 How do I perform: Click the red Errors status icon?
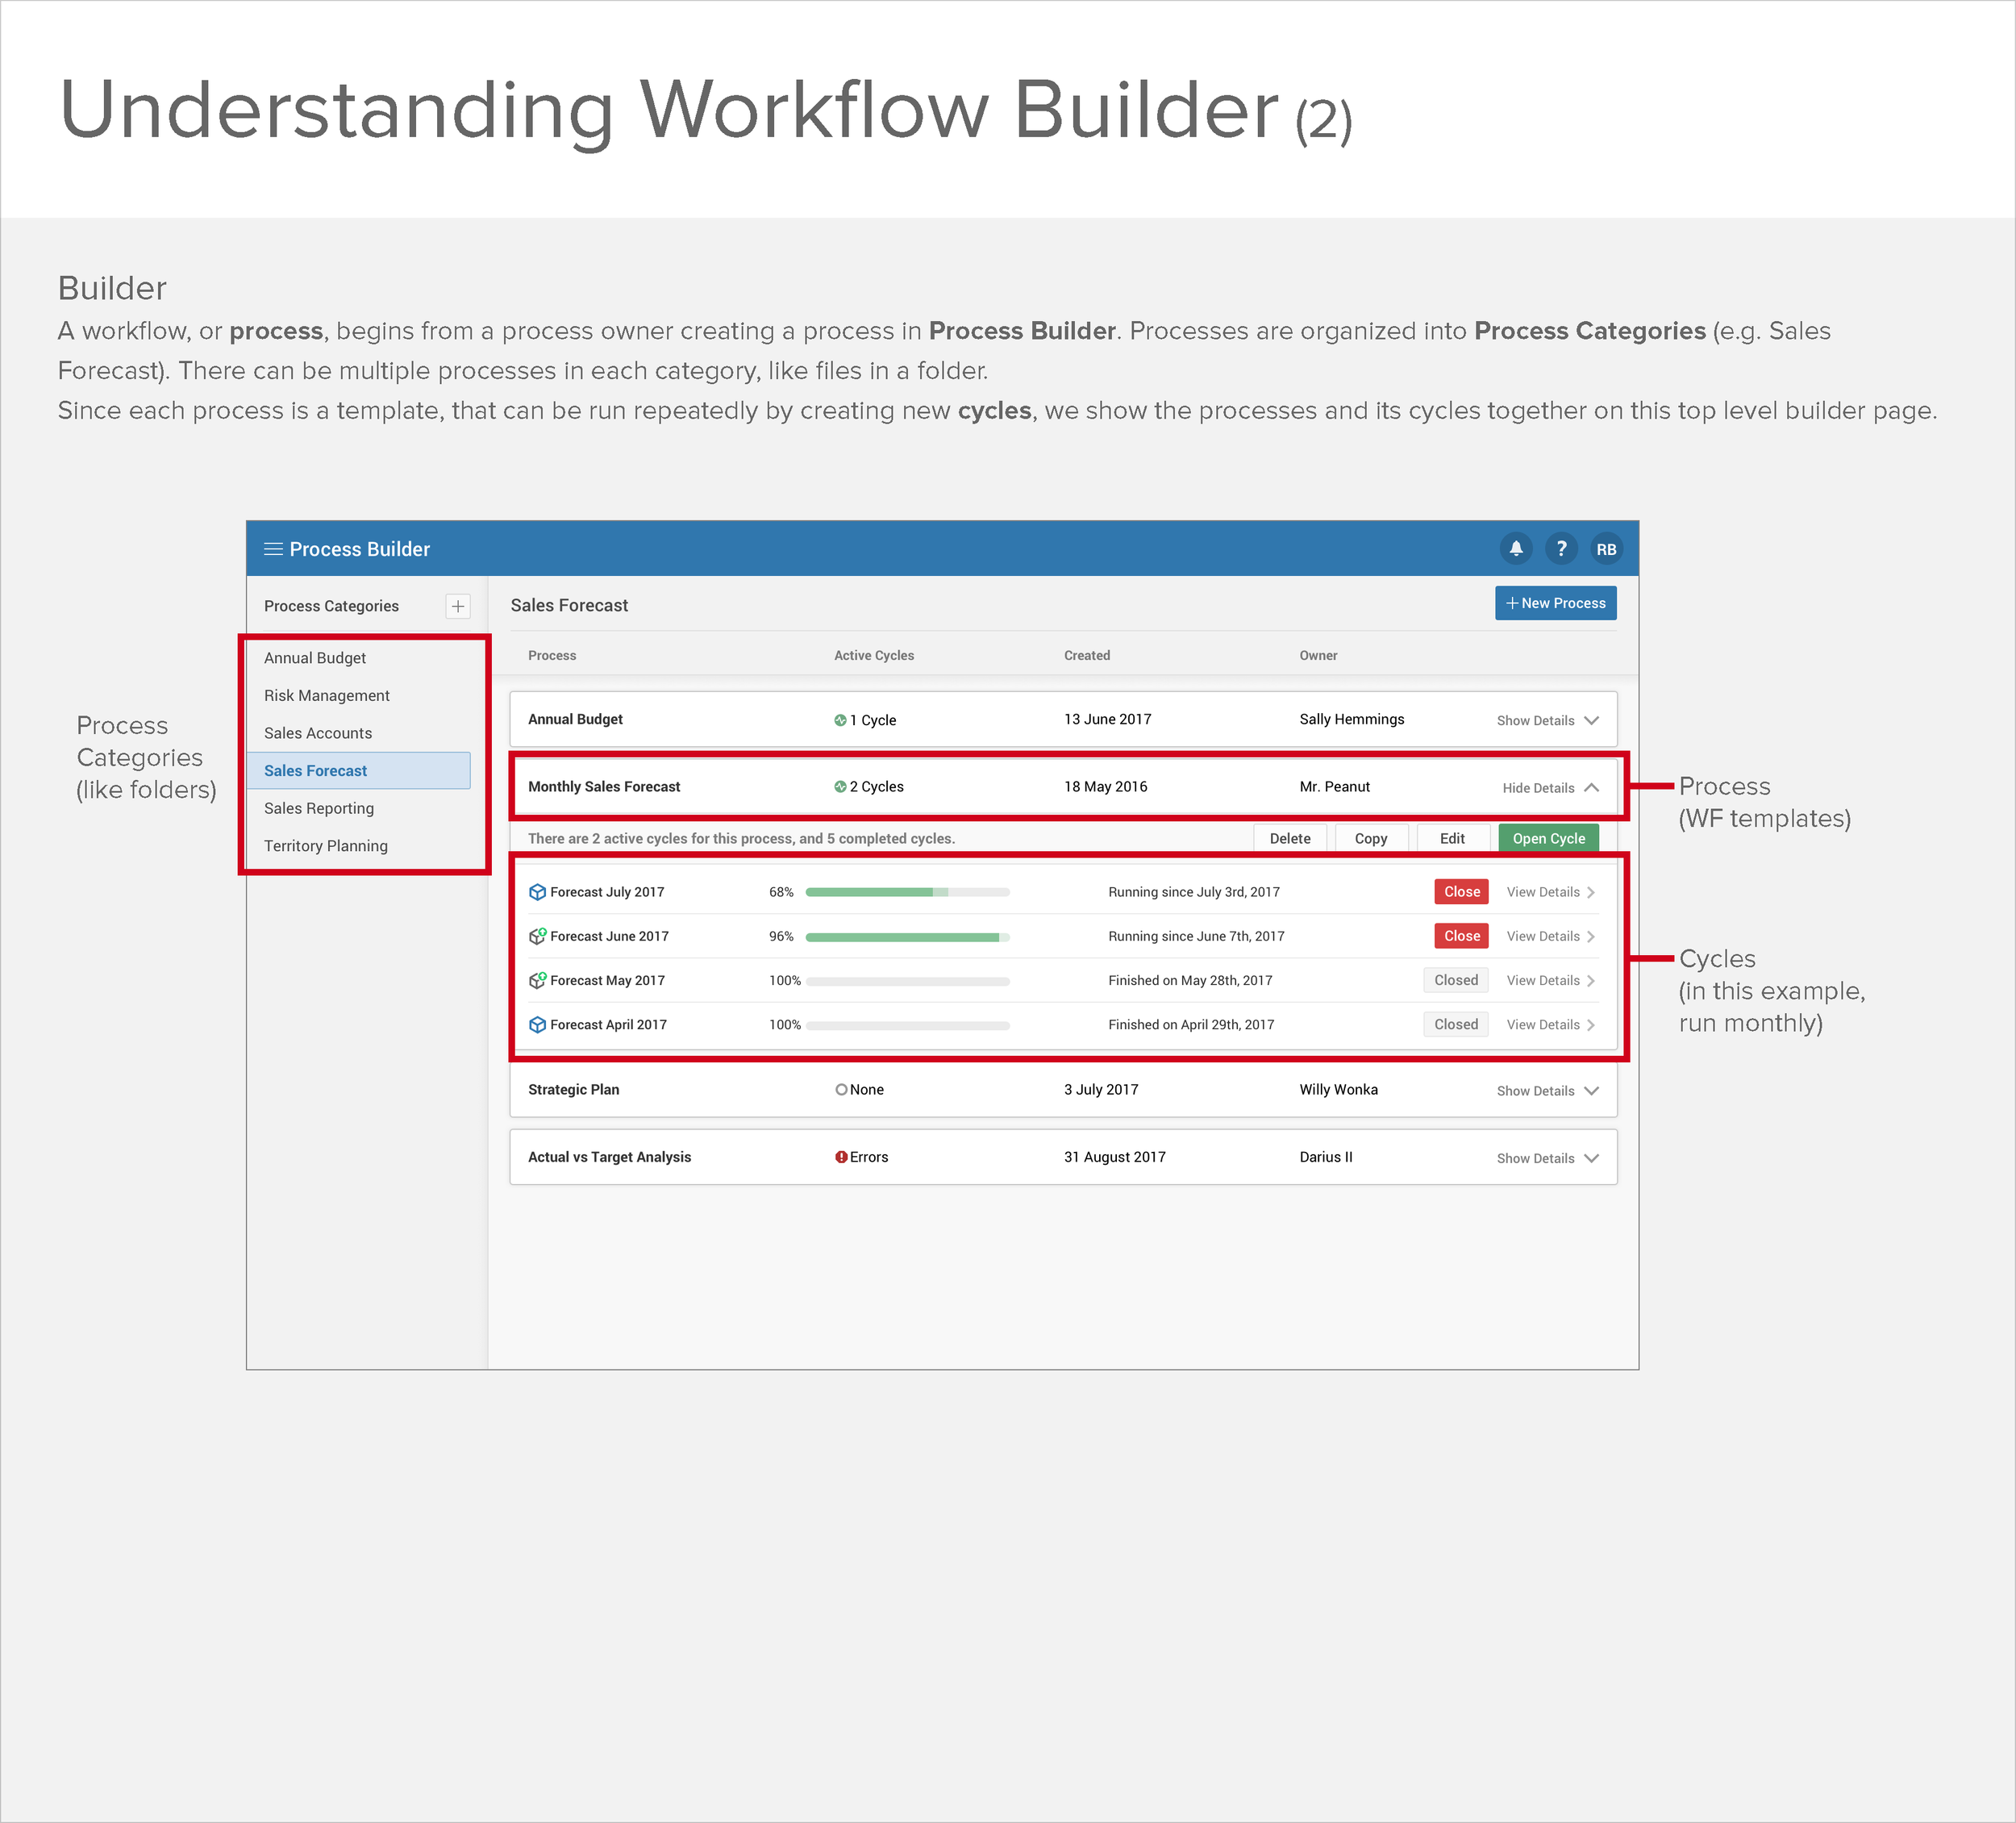coord(841,1158)
